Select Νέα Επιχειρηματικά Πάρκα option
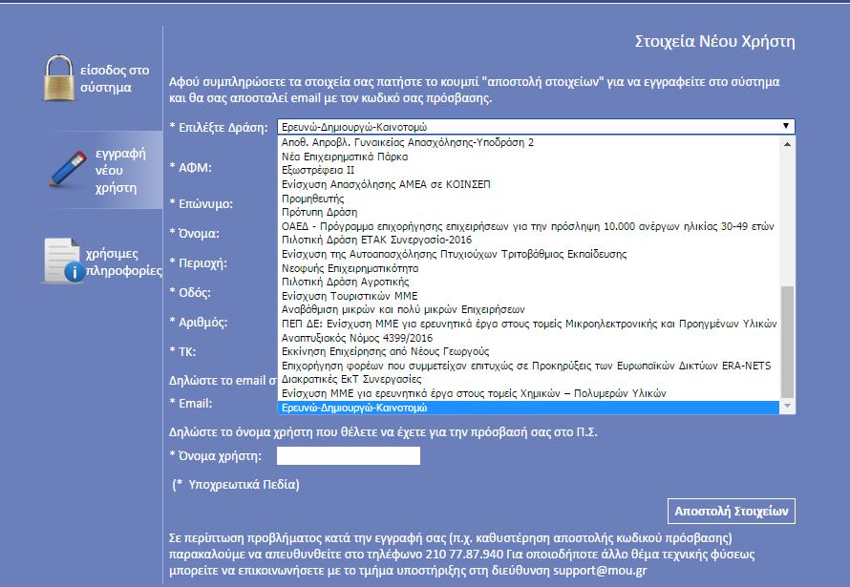The height and width of the screenshot is (587, 850). click(x=528, y=157)
